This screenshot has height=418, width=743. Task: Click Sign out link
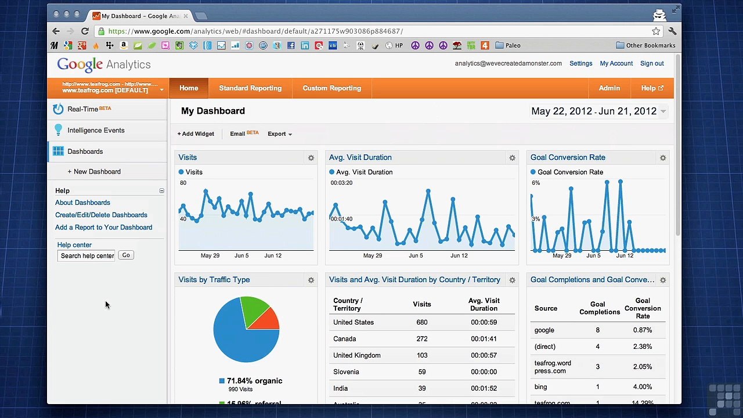tap(652, 63)
